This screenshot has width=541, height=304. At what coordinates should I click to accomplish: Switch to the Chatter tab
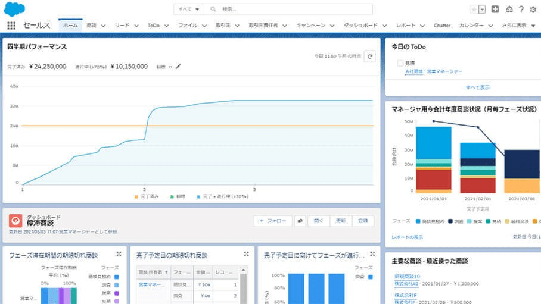(441, 26)
